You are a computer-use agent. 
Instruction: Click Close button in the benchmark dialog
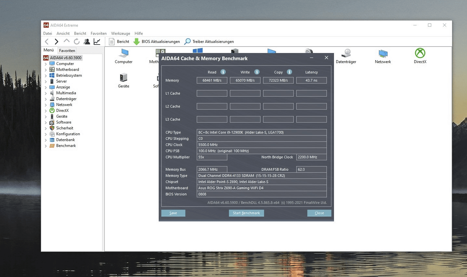pyautogui.click(x=319, y=213)
